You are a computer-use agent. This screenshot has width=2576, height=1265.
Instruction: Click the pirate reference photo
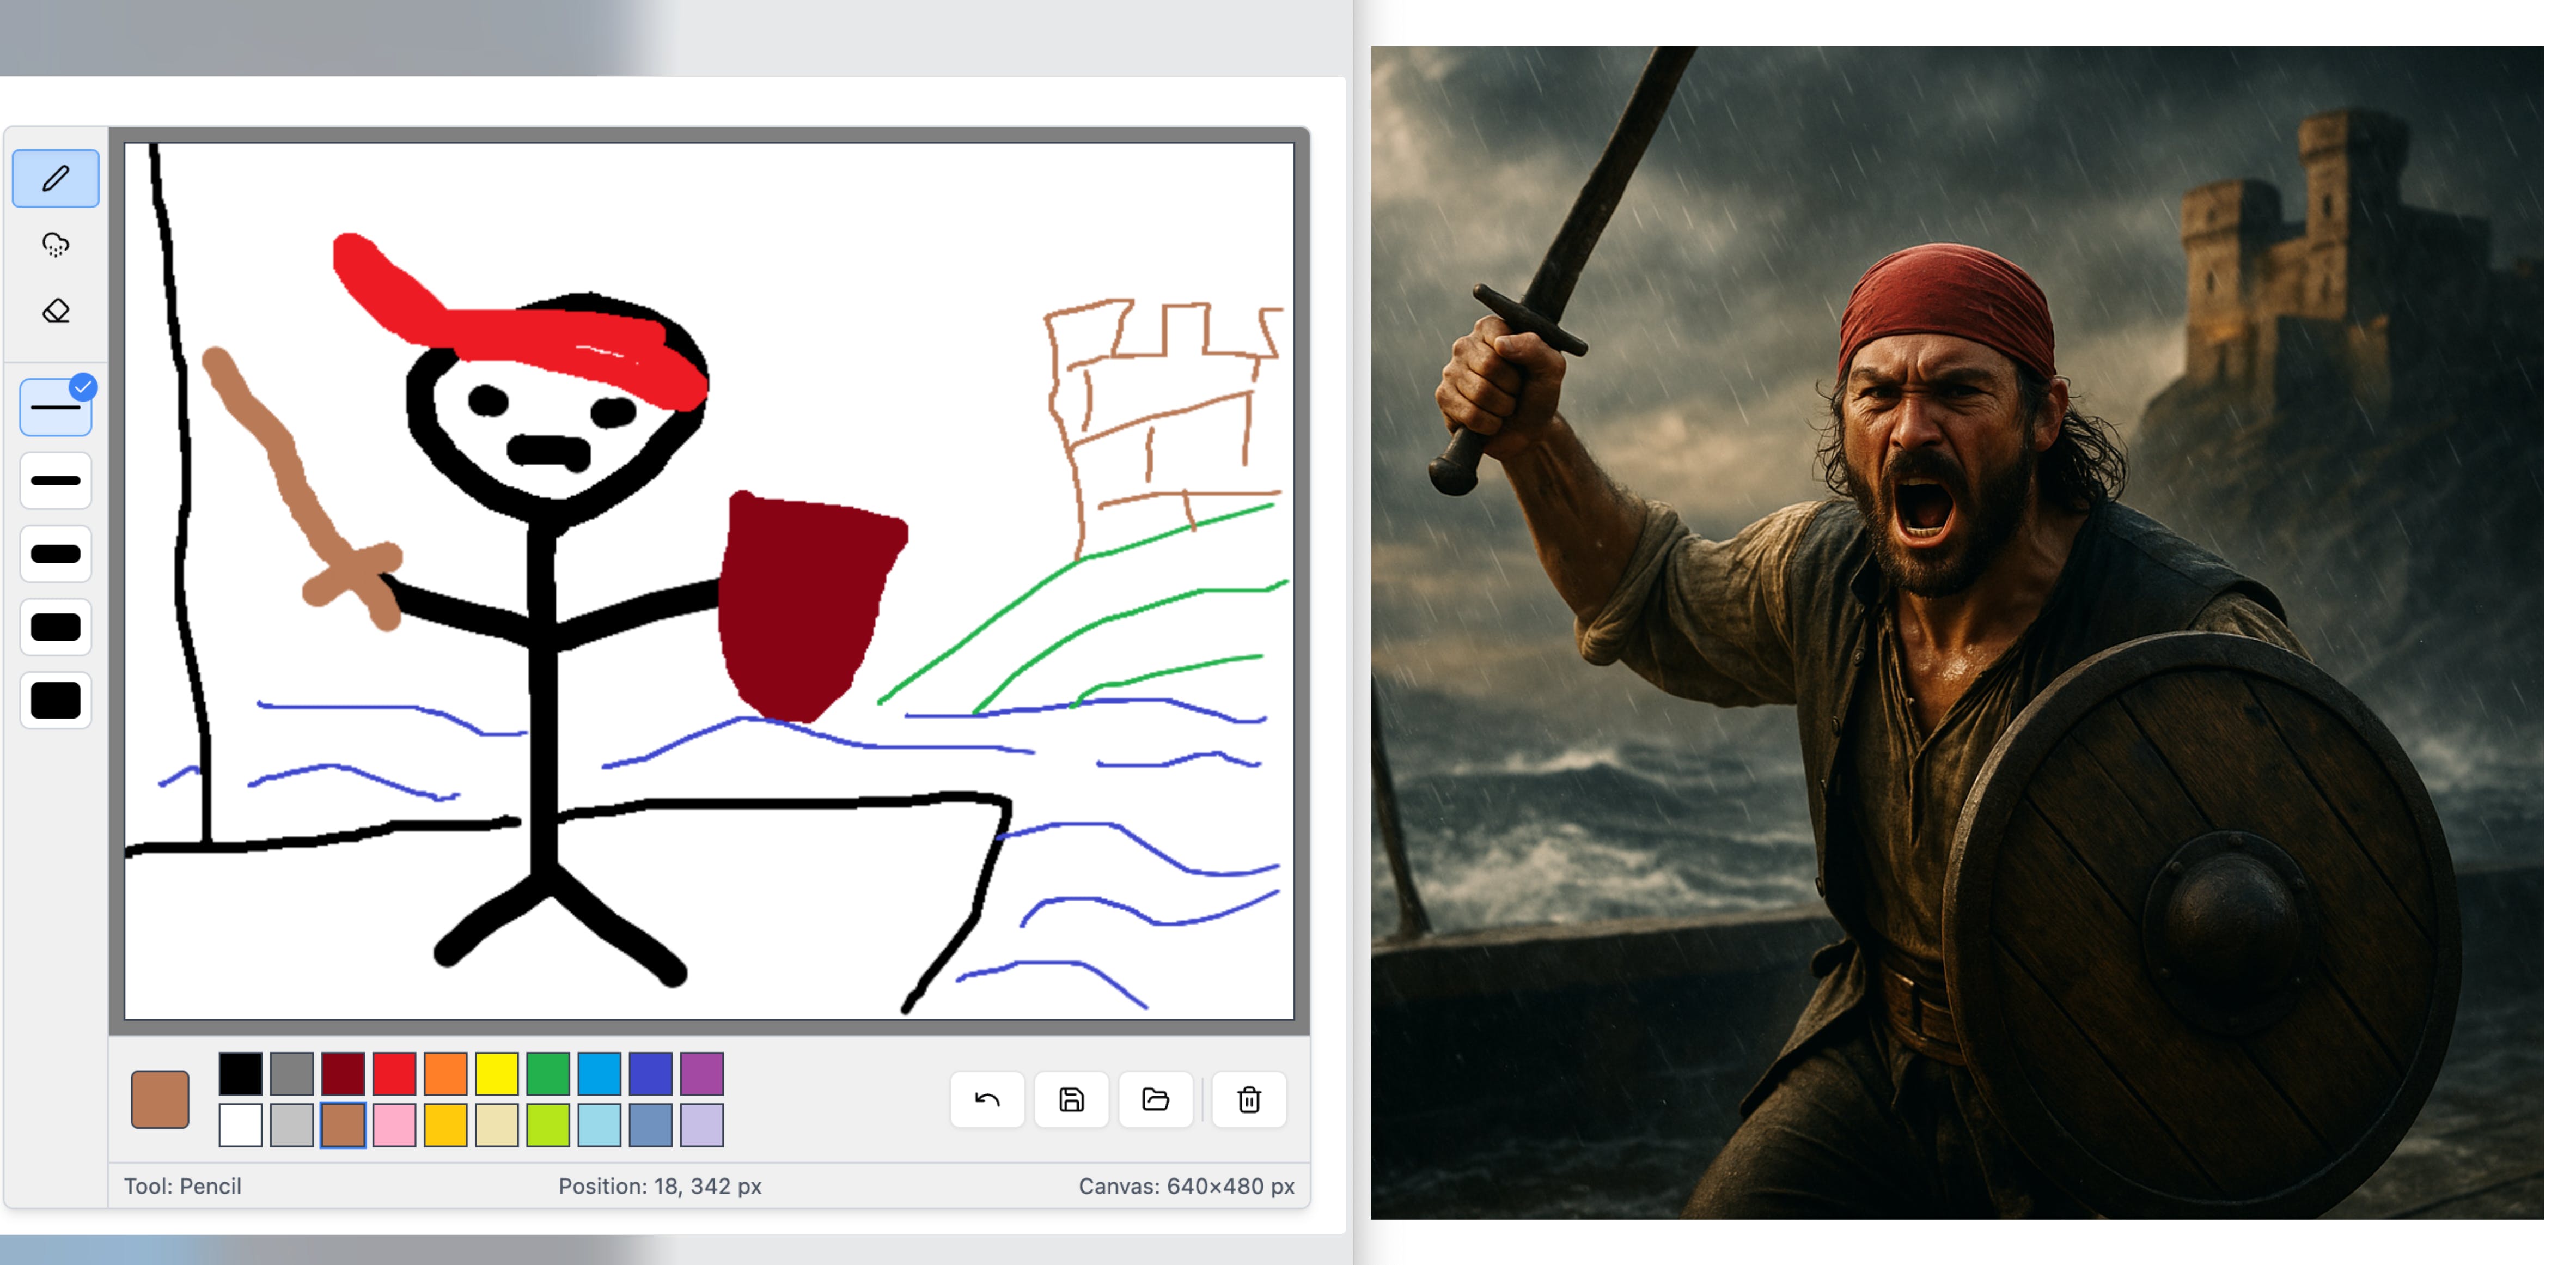point(1956,632)
